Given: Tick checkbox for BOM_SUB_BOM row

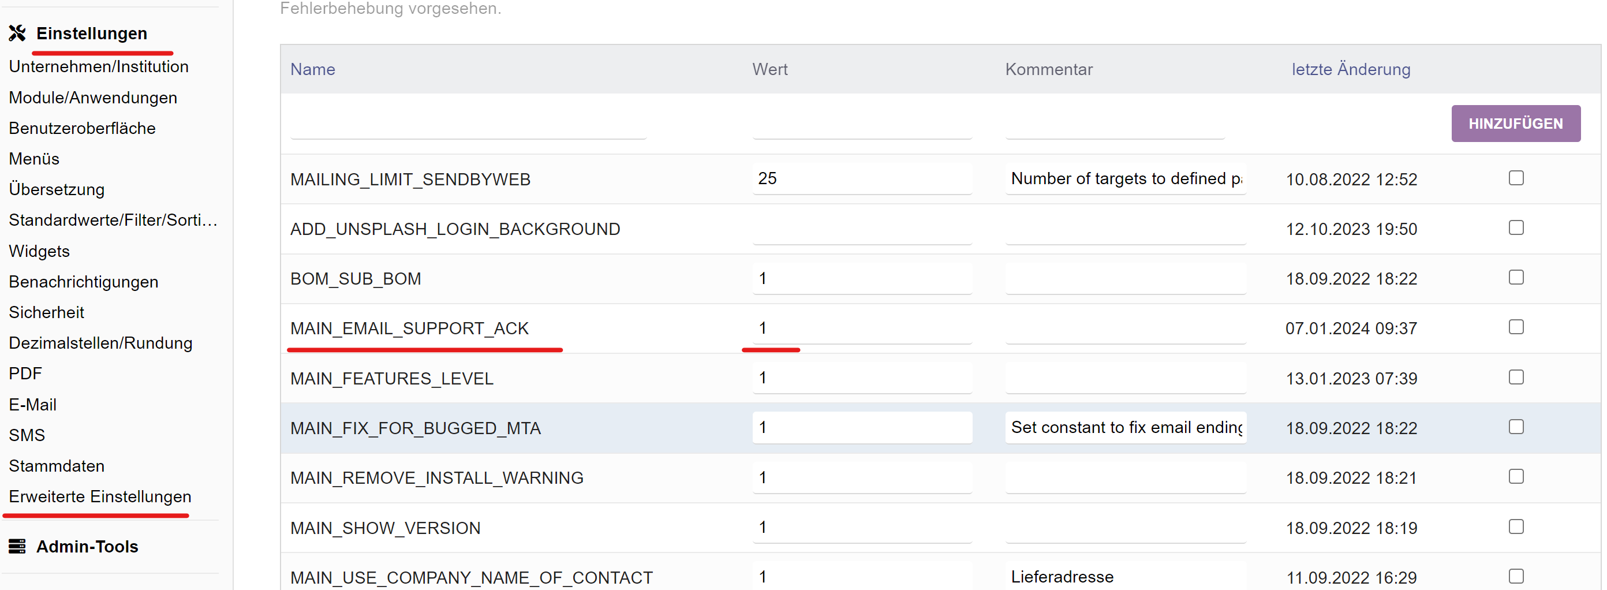Looking at the screenshot, I should 1516,278.
